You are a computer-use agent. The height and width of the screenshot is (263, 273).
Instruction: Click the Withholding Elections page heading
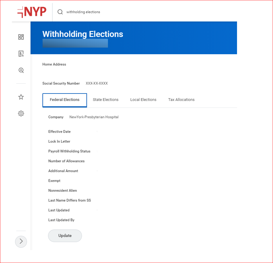tap(83, 34)
